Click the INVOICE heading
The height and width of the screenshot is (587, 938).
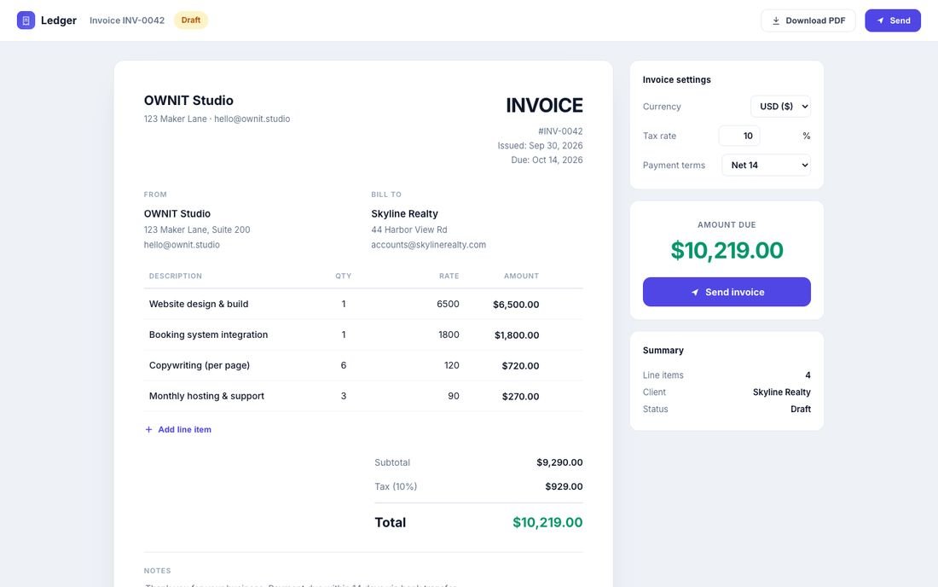(x=544, y=105)
